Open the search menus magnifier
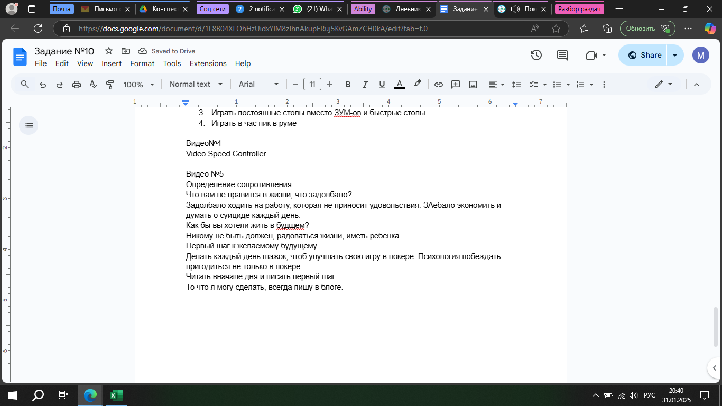This screenshot has height=406, width=722. (24, 84)
